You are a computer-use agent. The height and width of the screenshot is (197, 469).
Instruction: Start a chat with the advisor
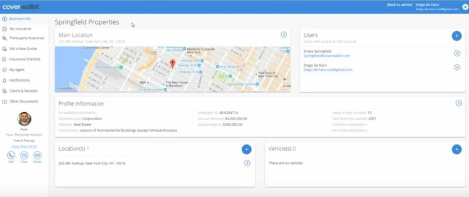click(x=24, y=156)
